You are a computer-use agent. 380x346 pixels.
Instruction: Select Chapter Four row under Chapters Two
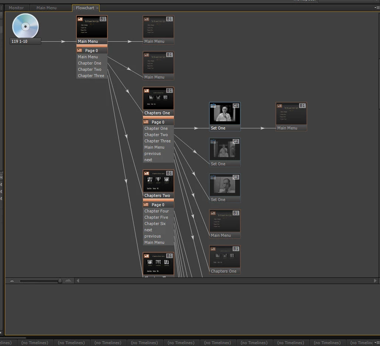[x=158, y=211]
